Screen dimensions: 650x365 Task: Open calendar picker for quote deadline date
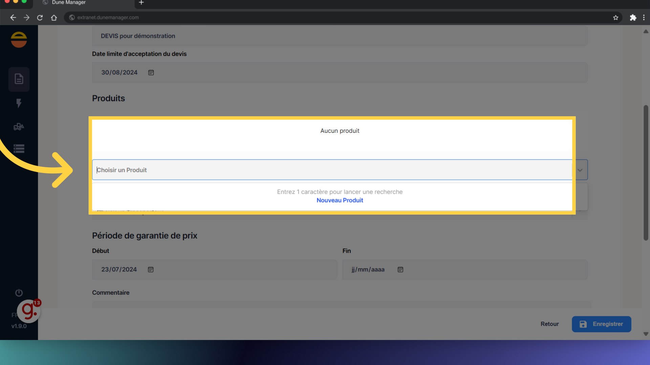[151, 73]
